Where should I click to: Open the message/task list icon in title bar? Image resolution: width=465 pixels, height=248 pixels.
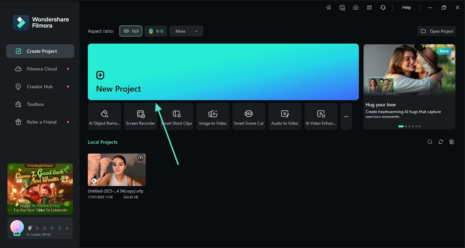pos(342,8)
